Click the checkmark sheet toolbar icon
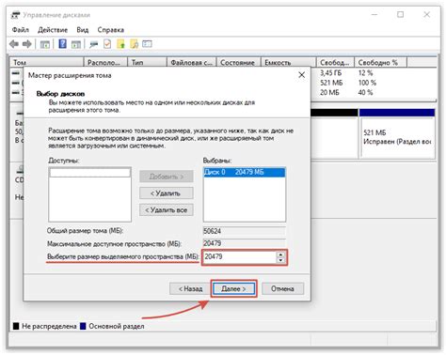The height and width of the screenshot is (355, 446). (107, 44)
